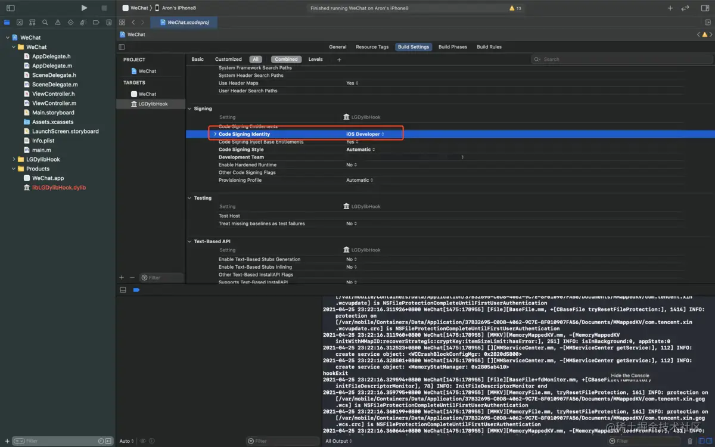Expand the Code Signing Identity row
The width and height of the screenshot is (715, 447).
point(215,134)
